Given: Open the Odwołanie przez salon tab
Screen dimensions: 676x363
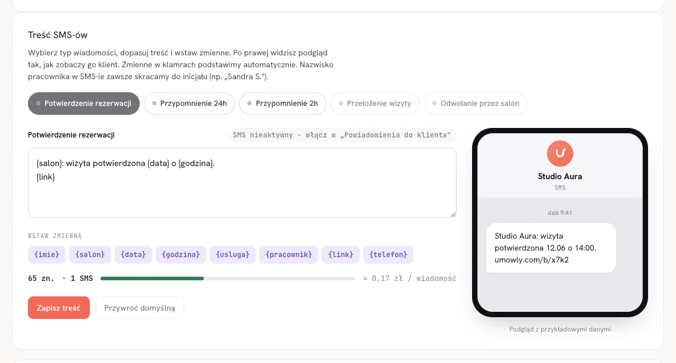Looking at the screenshot, I should [x=476, y=104].
